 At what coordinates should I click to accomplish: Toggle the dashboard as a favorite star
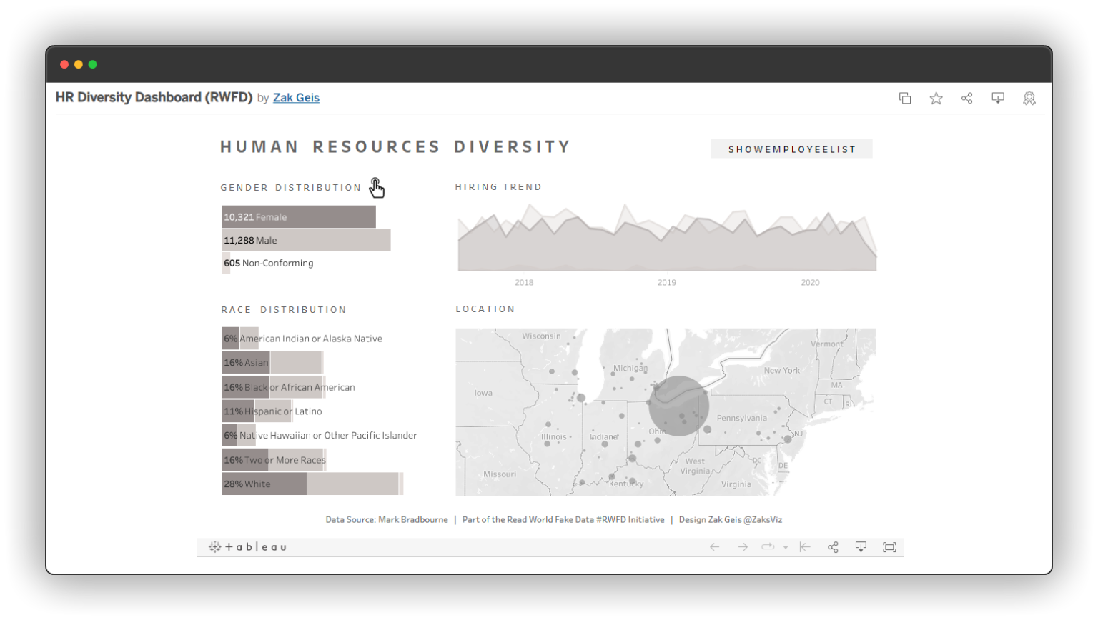point(936,98)
